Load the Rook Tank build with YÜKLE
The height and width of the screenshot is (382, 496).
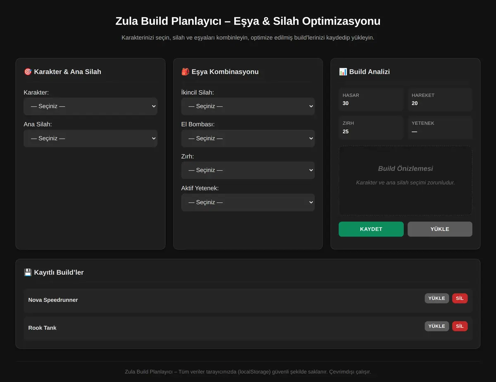click(x=437, y=326)
